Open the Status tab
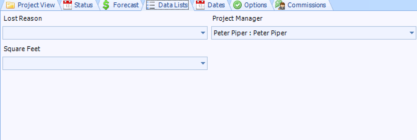This screenshot has width=417, height=140. pyautogui.click(x=83, y=5)
